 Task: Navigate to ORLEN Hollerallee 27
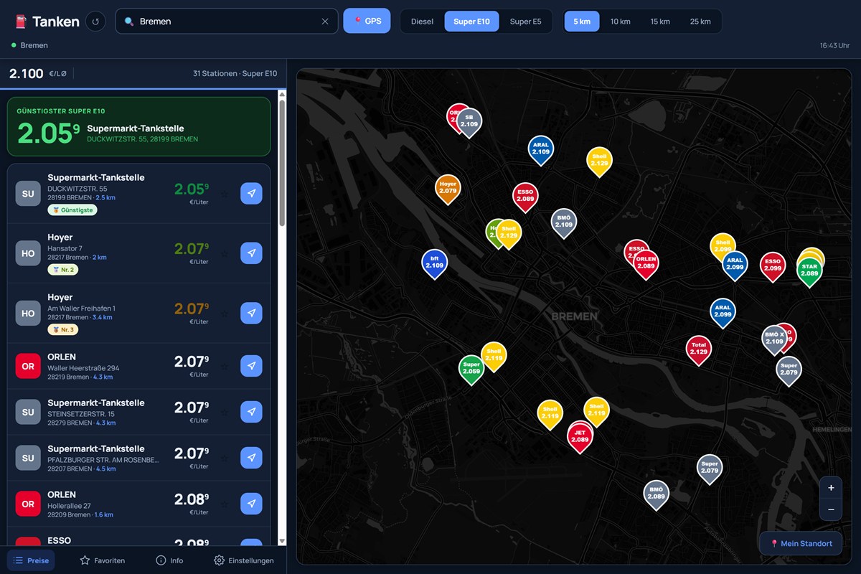(251, 504)
